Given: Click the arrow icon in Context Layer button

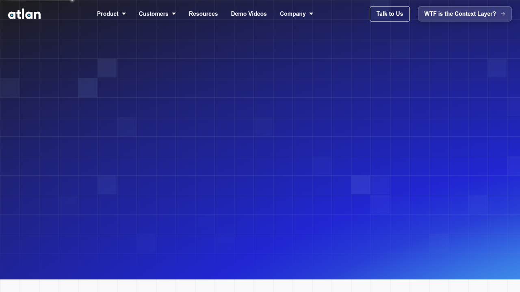Looking at the screenshot, I should click(x=503, y=14).
